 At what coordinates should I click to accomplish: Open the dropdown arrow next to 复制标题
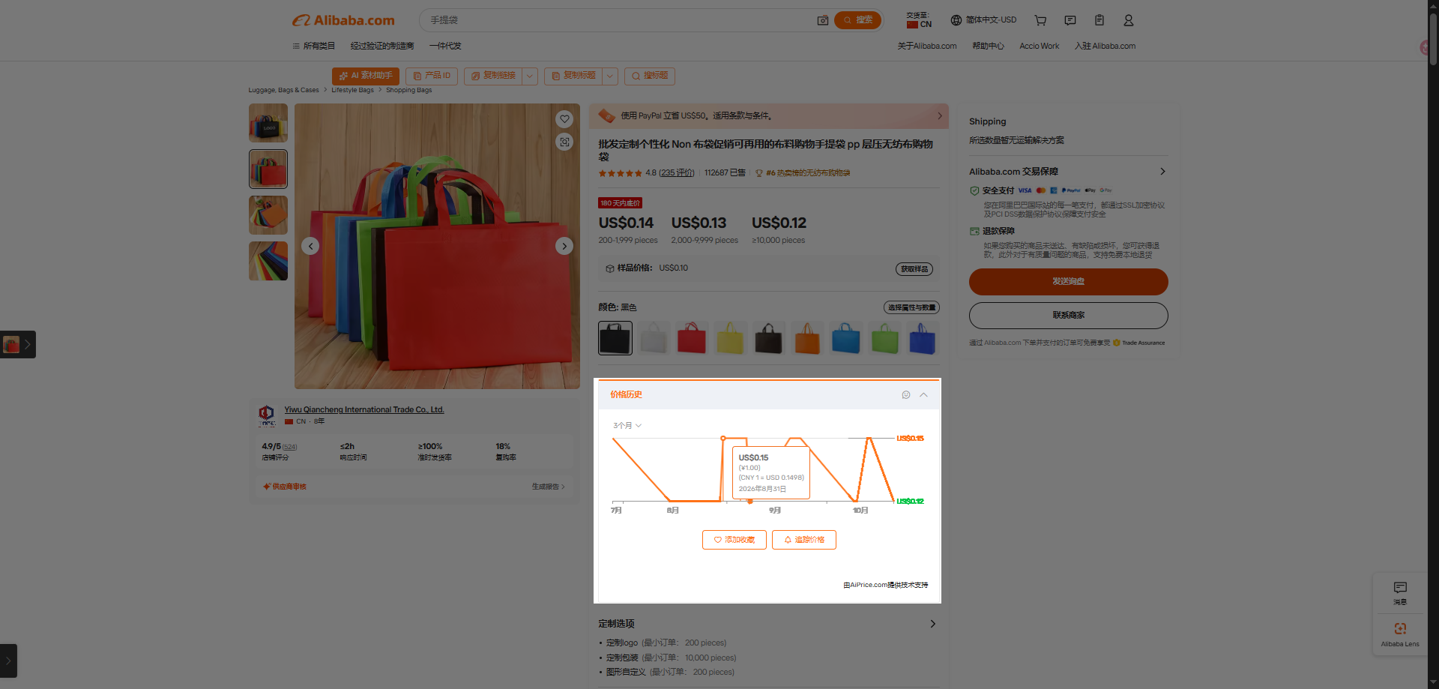point(610,76)
